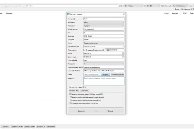194x129 pixels.
Task: Click the Предмет field with Шпалы
Action: point(104,40)
